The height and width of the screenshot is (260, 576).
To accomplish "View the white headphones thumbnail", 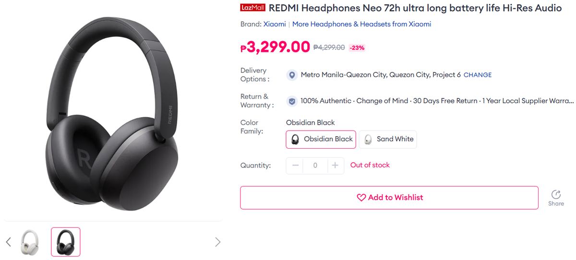I will pyautogui.click(x=30, y=242).
